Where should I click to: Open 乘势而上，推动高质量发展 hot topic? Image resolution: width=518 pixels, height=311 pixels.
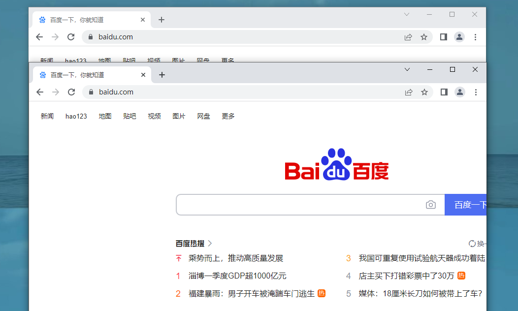[x=236, y=258]
